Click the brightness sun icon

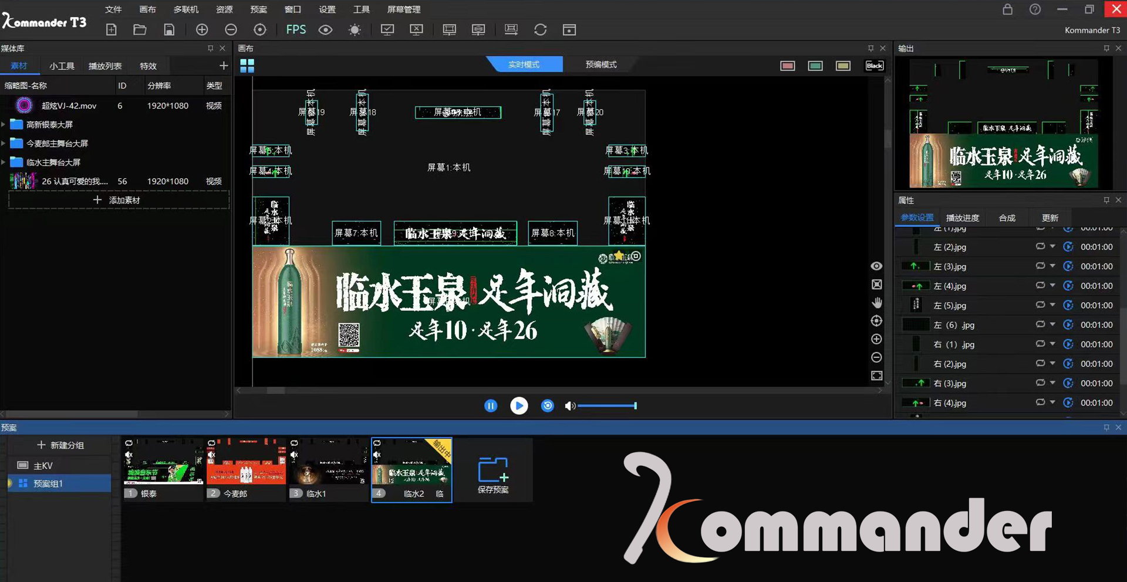[x=355, y=29]
